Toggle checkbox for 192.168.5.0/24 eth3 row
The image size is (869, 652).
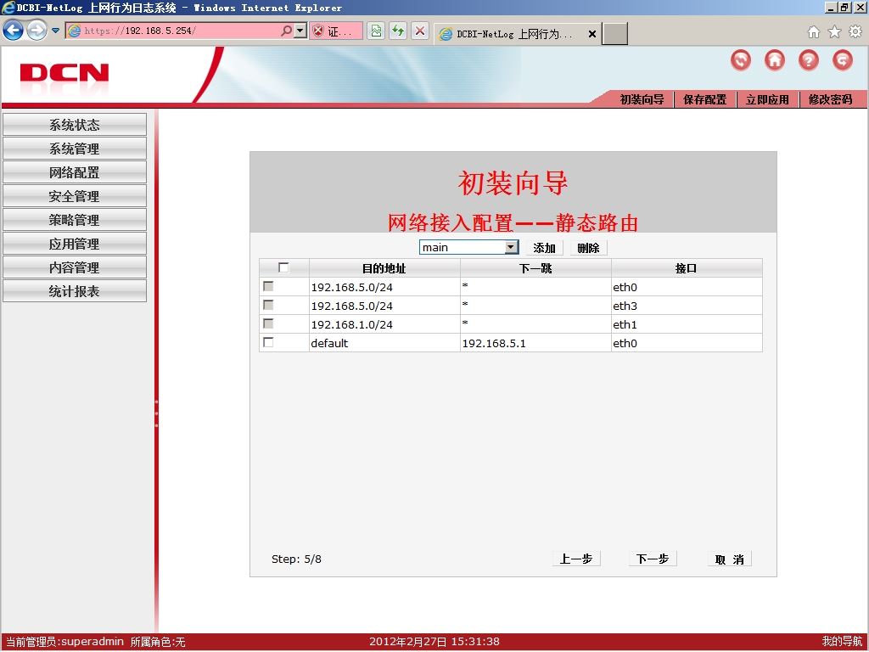pyautogui.click(x=268, y=305)
